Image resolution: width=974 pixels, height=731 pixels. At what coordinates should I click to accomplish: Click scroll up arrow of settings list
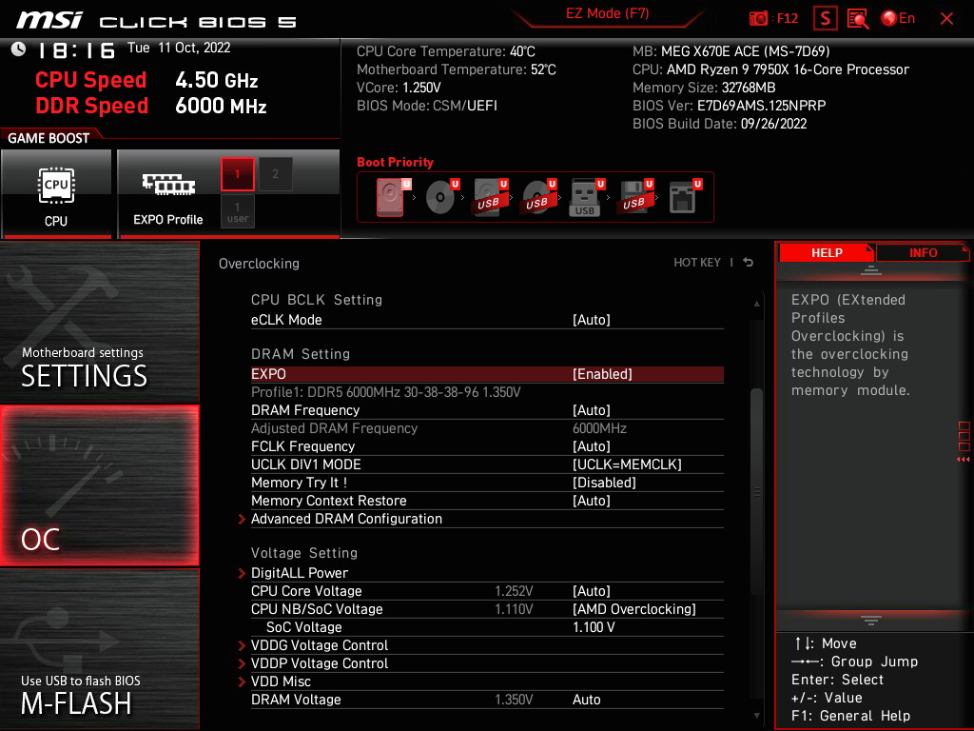pyautogui.click(x=756, y=304)
